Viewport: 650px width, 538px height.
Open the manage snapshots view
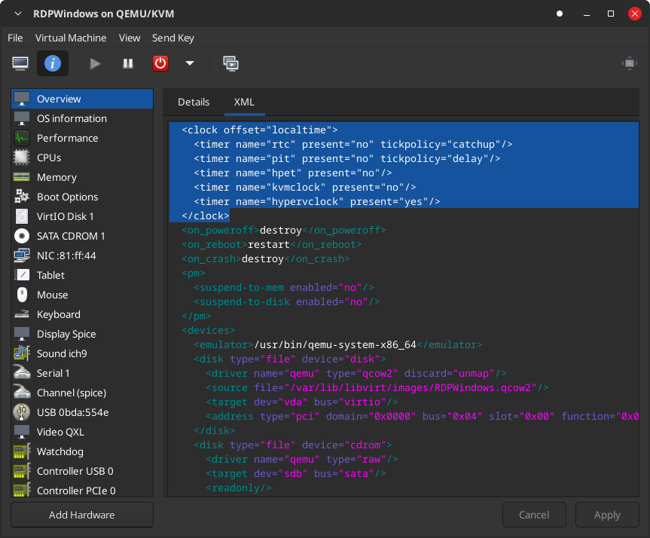[230, 63]
